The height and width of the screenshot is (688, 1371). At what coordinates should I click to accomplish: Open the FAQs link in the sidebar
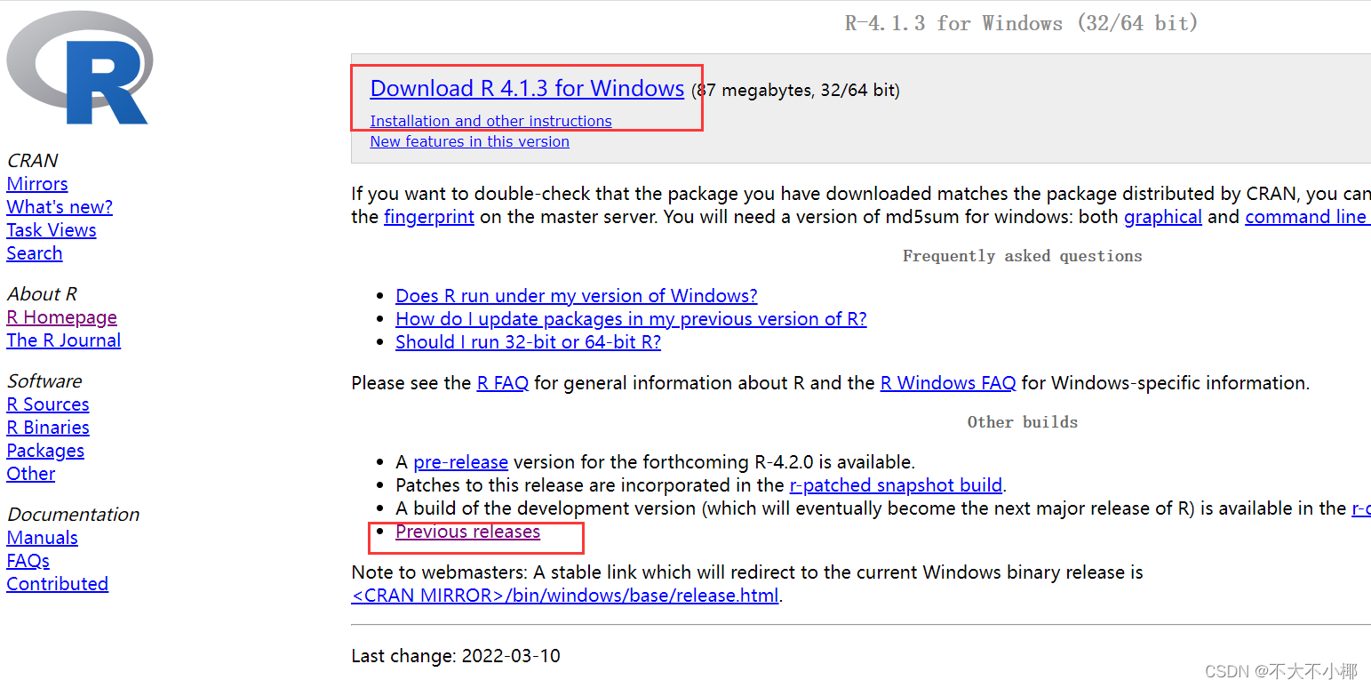pyautogui.click(x=28, y=561)
